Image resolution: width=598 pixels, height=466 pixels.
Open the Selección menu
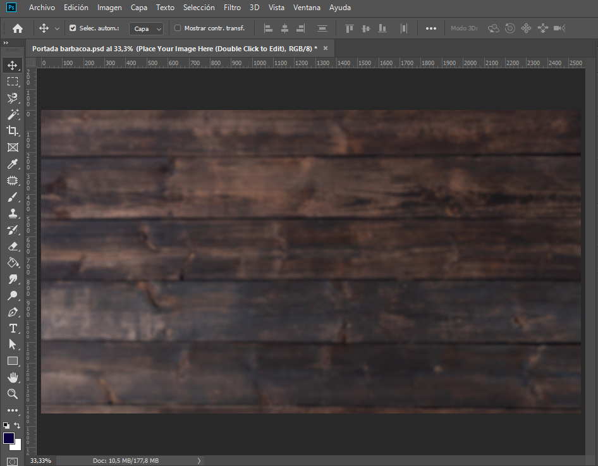pos(198,8)
